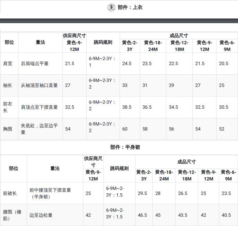The image size is (238, 226).
Task: Click the 部件：上衣 heading
Action: point(130,7)
